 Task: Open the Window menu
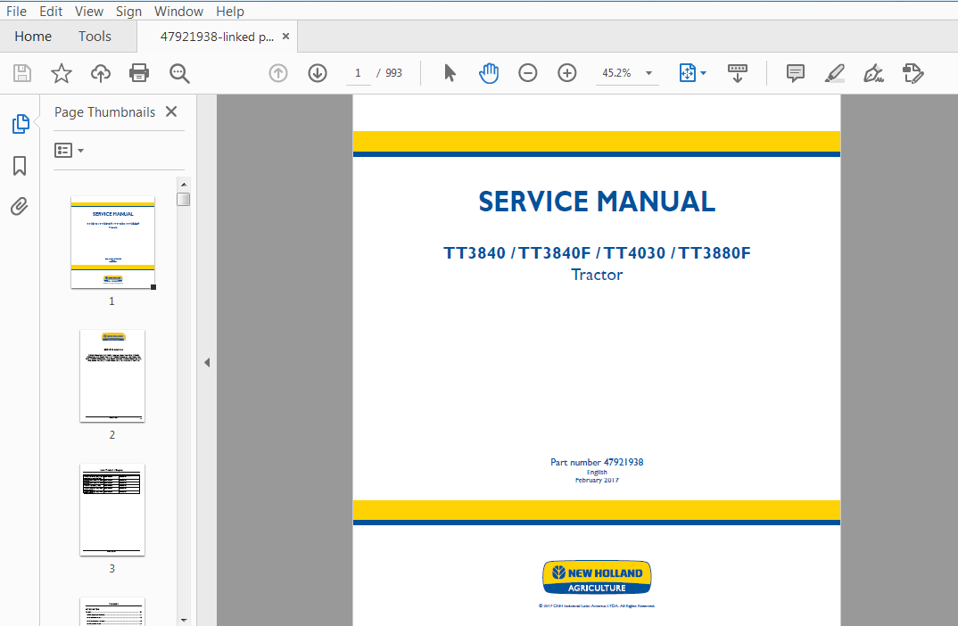[x=179, y=11]
